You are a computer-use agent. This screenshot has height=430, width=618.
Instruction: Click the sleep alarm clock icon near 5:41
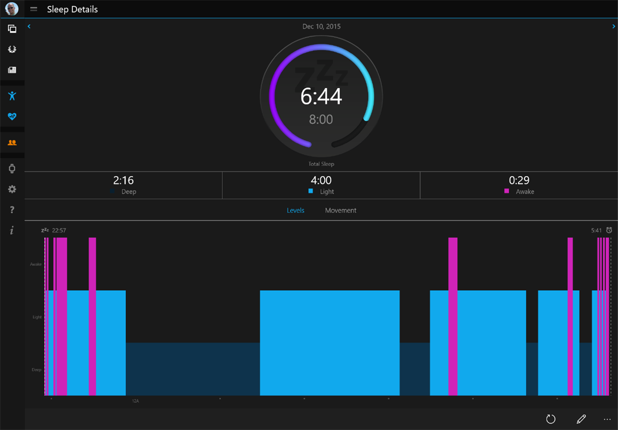pyautogui.click(x=609, y=230)
